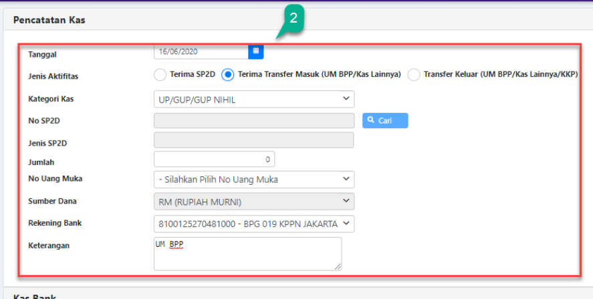Click the magnifier icon on Cari button
This screenshot has width=593, height=299.
(x=371, y=120)
